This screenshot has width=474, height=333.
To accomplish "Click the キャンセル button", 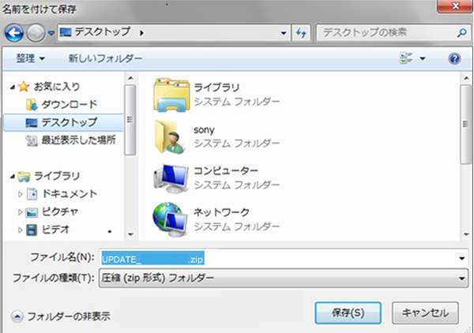I will (x=425, y=312).
